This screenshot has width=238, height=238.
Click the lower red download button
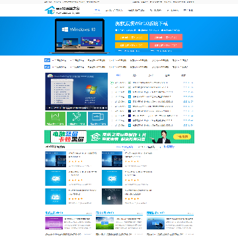166,45
